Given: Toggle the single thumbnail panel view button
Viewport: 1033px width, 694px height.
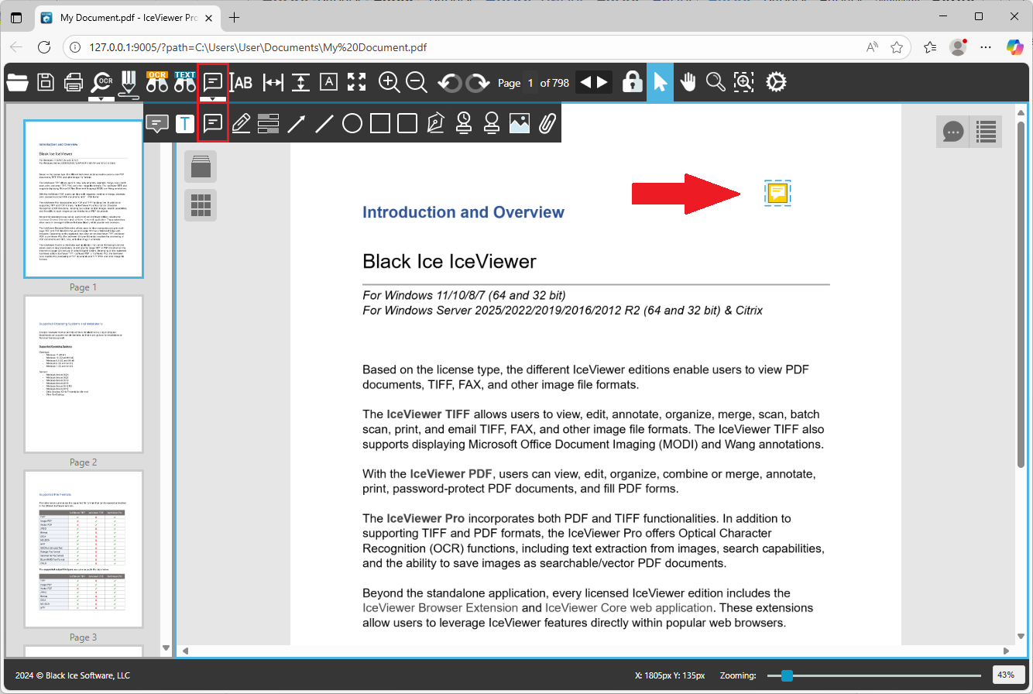Looking at the screenshot, I should 201,167.
